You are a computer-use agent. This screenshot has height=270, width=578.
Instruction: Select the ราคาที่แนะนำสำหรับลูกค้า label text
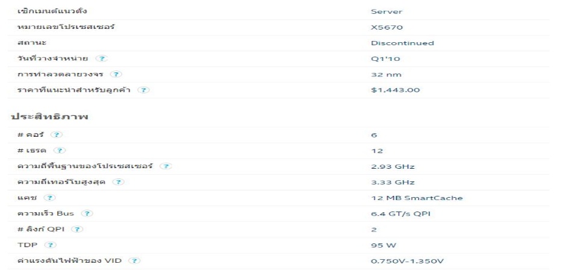[x=73, y=90]
